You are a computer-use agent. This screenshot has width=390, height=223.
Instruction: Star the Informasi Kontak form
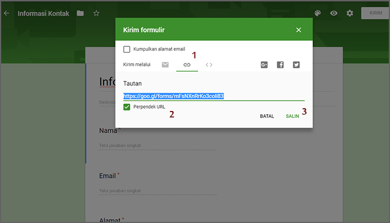96,13
